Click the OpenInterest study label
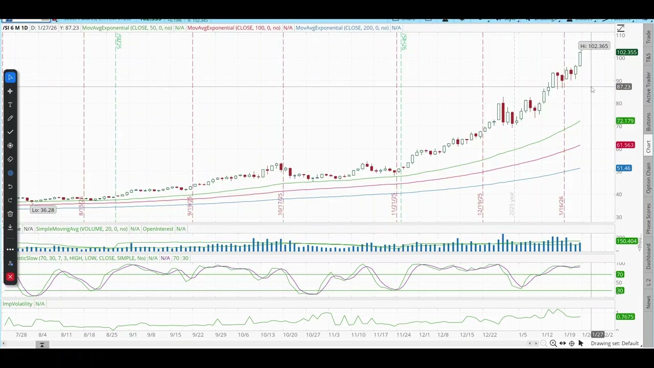The height and width of the screenshot is (368, 654). pyautogui.click(x=158, y=229)
